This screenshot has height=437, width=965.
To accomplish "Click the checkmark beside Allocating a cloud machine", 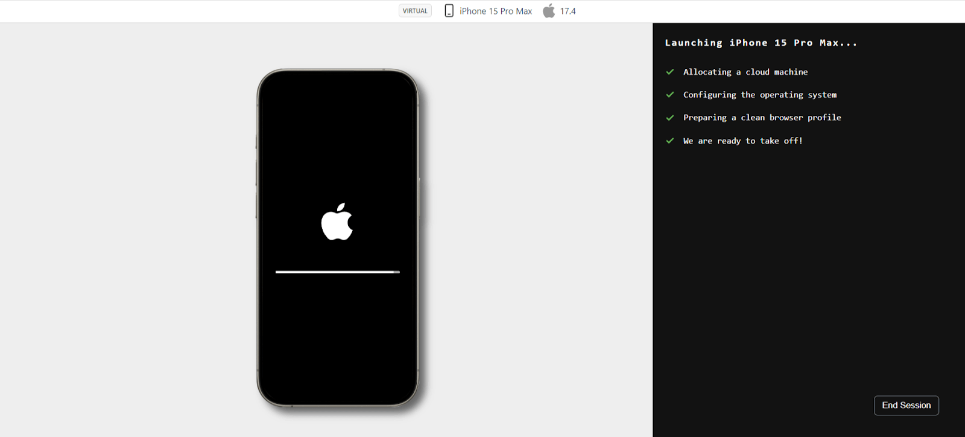I will (669, 72).
